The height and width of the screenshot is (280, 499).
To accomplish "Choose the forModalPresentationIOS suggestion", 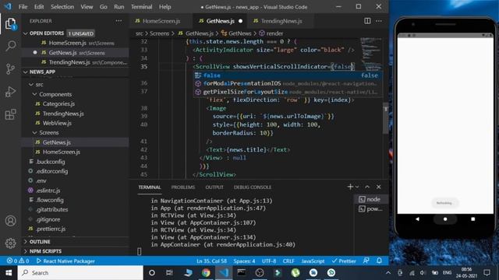I will (x=288, y=83).
